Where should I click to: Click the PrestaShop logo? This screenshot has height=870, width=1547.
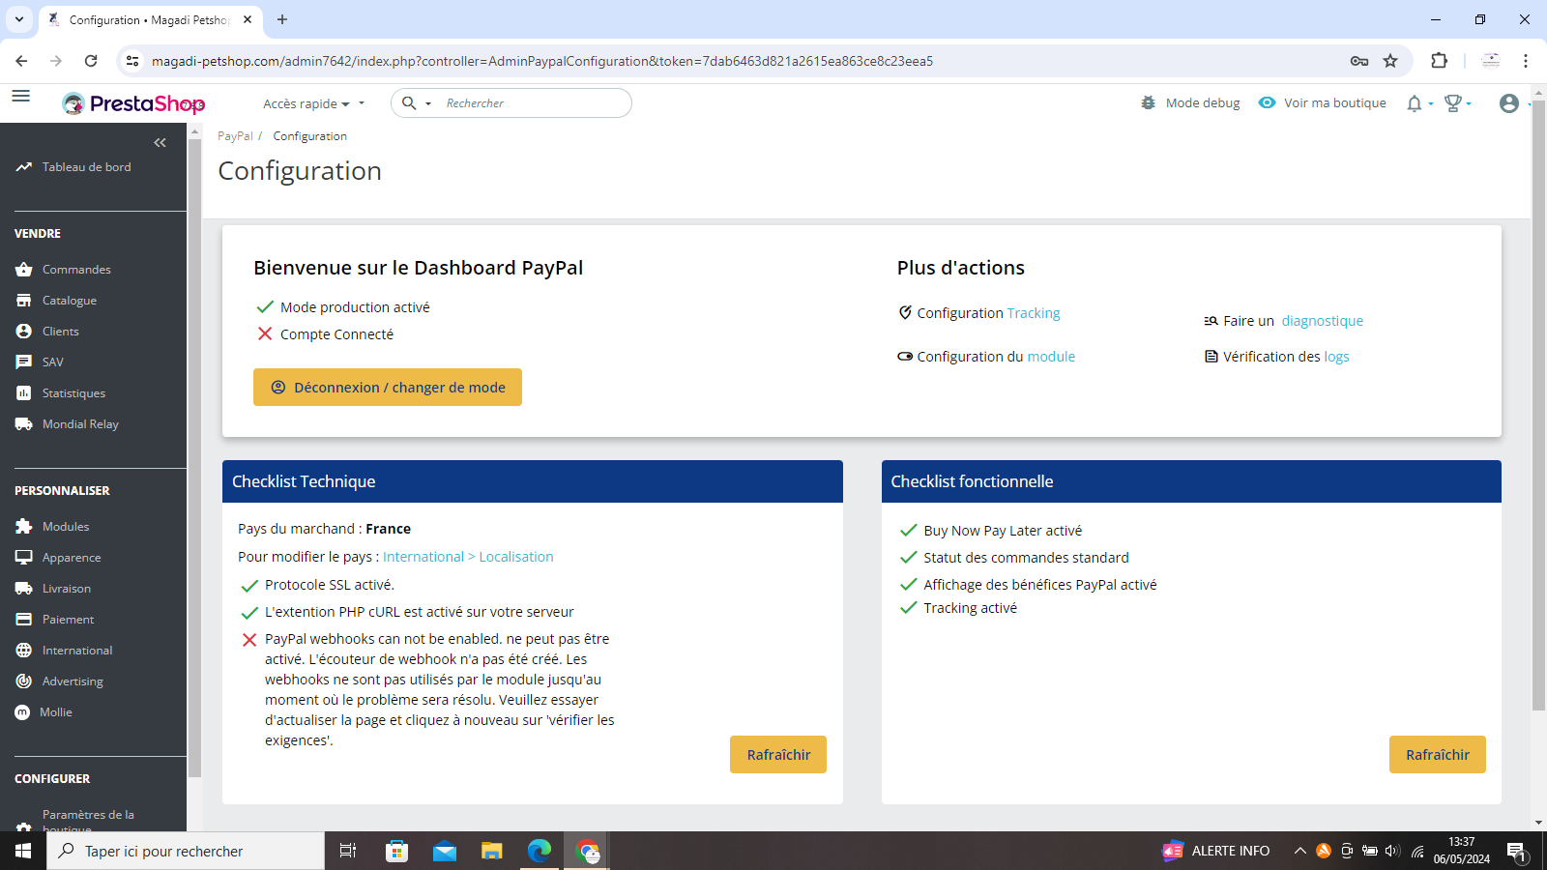point(133,103)
